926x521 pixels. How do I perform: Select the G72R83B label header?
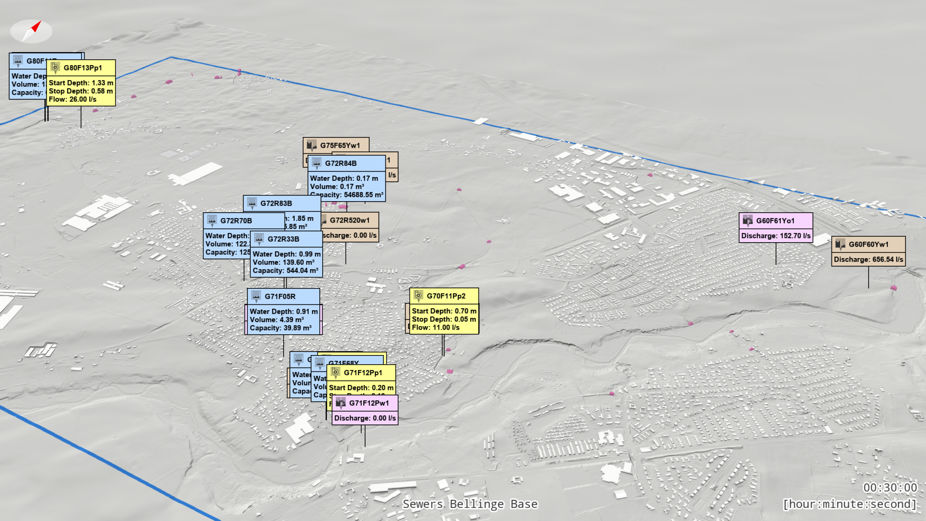276,203
